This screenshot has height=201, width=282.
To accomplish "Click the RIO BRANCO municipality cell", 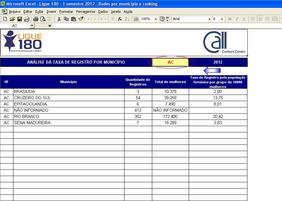I will tap(69, 116).
